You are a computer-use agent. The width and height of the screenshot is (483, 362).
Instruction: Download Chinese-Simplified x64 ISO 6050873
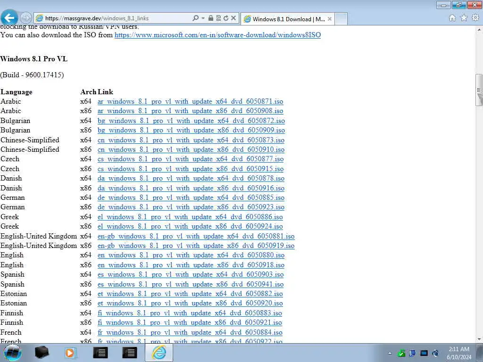click(191, 140)
